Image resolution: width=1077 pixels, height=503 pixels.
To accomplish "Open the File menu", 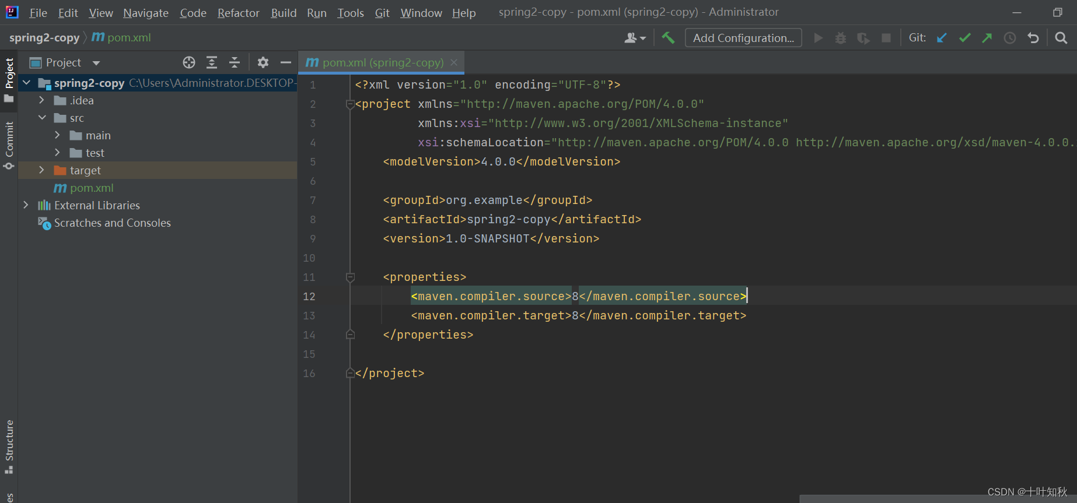I will [38, 13].
